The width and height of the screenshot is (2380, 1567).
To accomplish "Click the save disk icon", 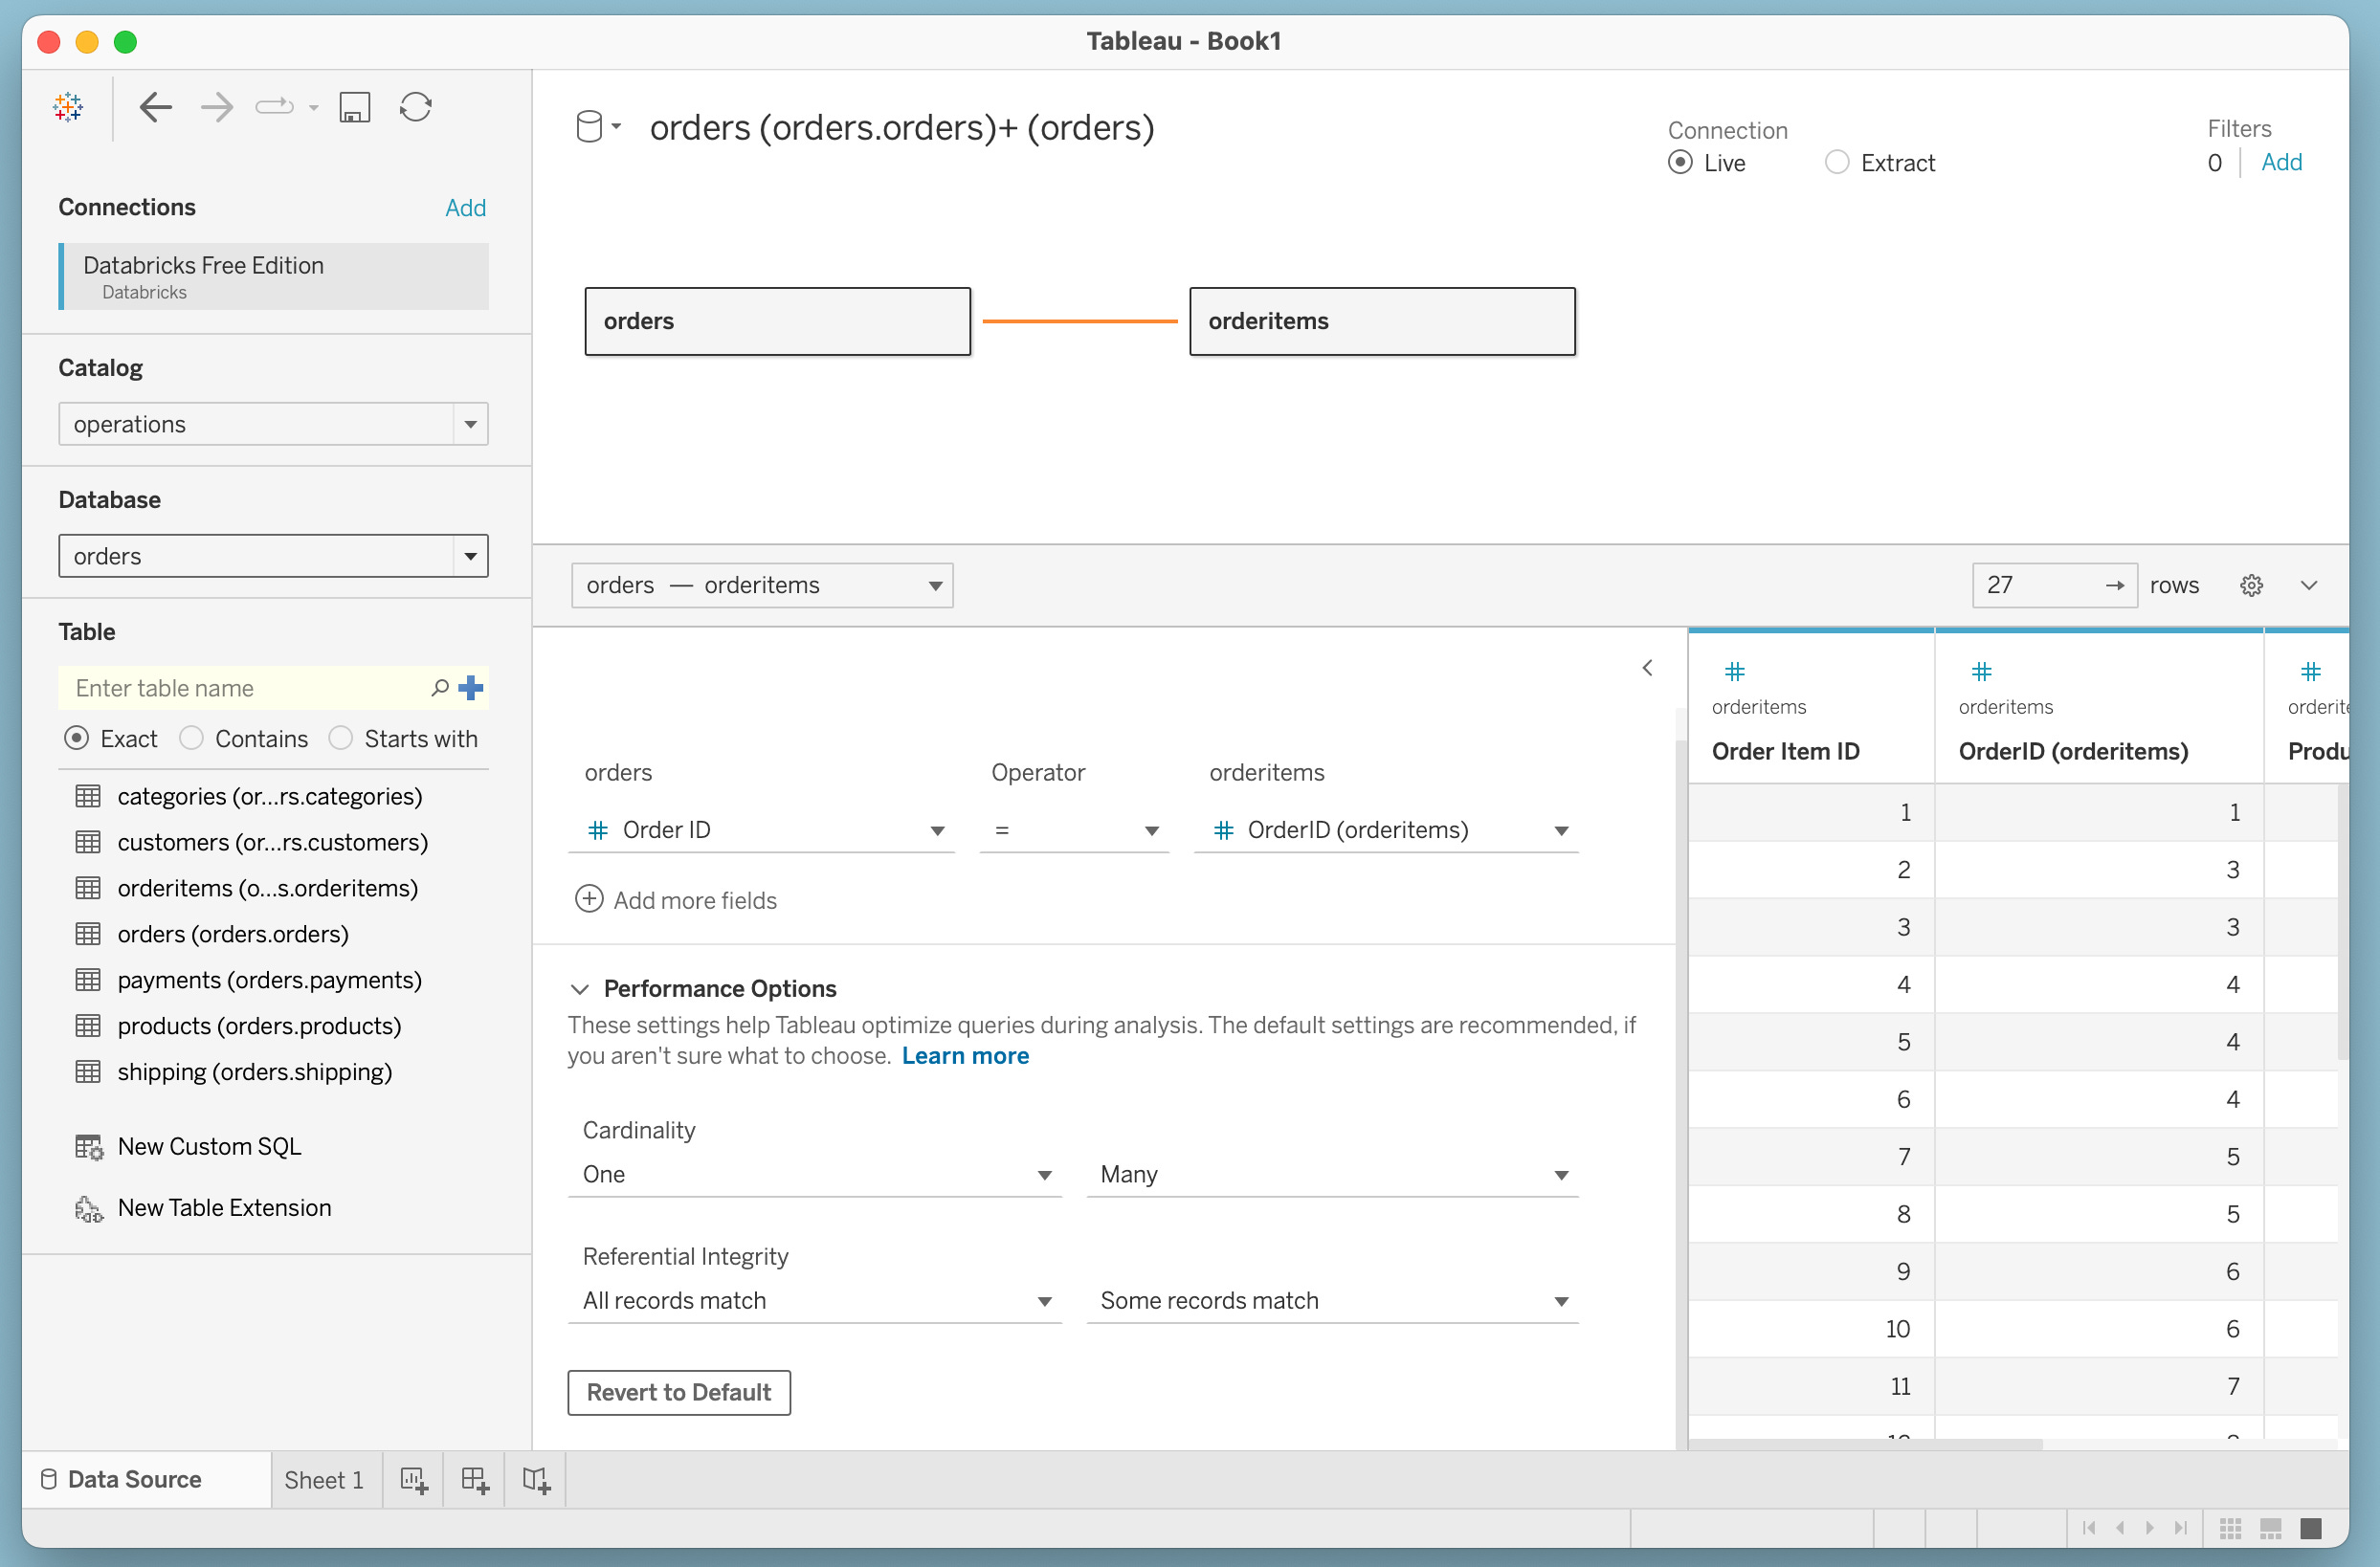I will coord(354,107).
